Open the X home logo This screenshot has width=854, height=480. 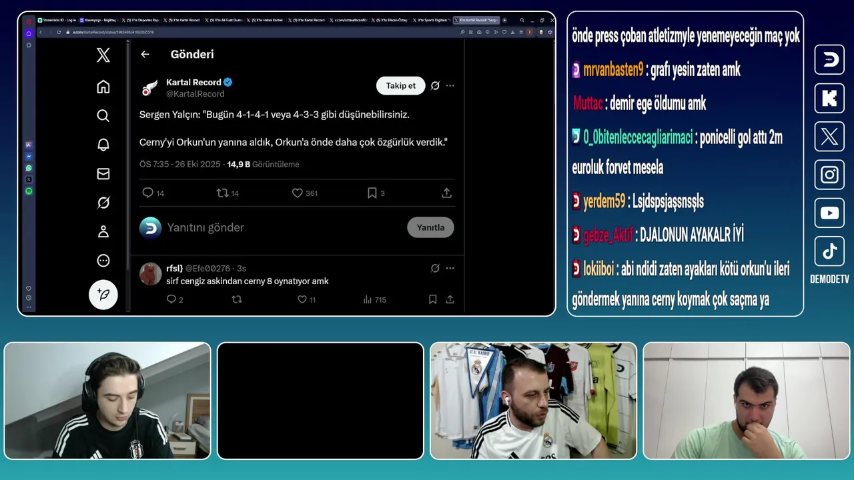tap(103, 55)
